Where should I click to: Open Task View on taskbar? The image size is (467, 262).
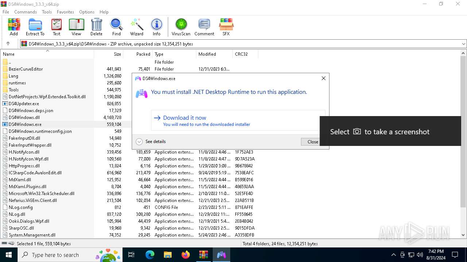pyautogui.click(x=131, y=255)
